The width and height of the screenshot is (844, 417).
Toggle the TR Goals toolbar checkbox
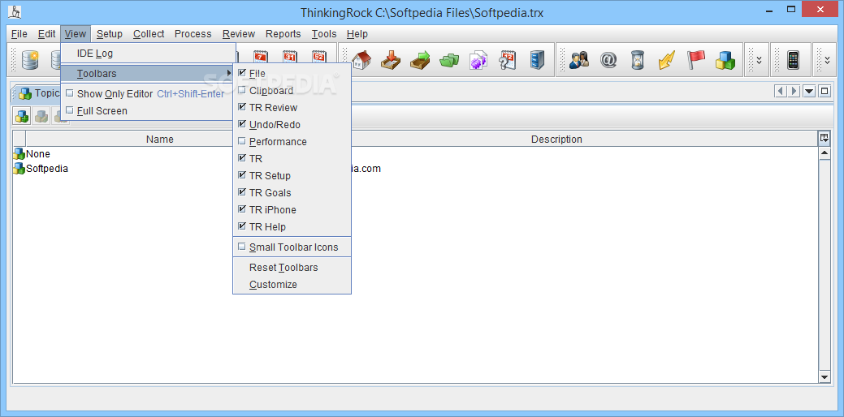[x=242, y=192]
